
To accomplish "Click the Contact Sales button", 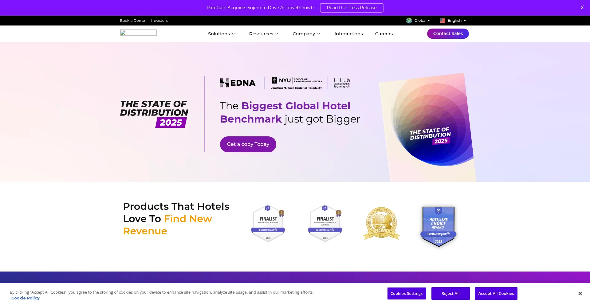I will (x=448, y=34).
